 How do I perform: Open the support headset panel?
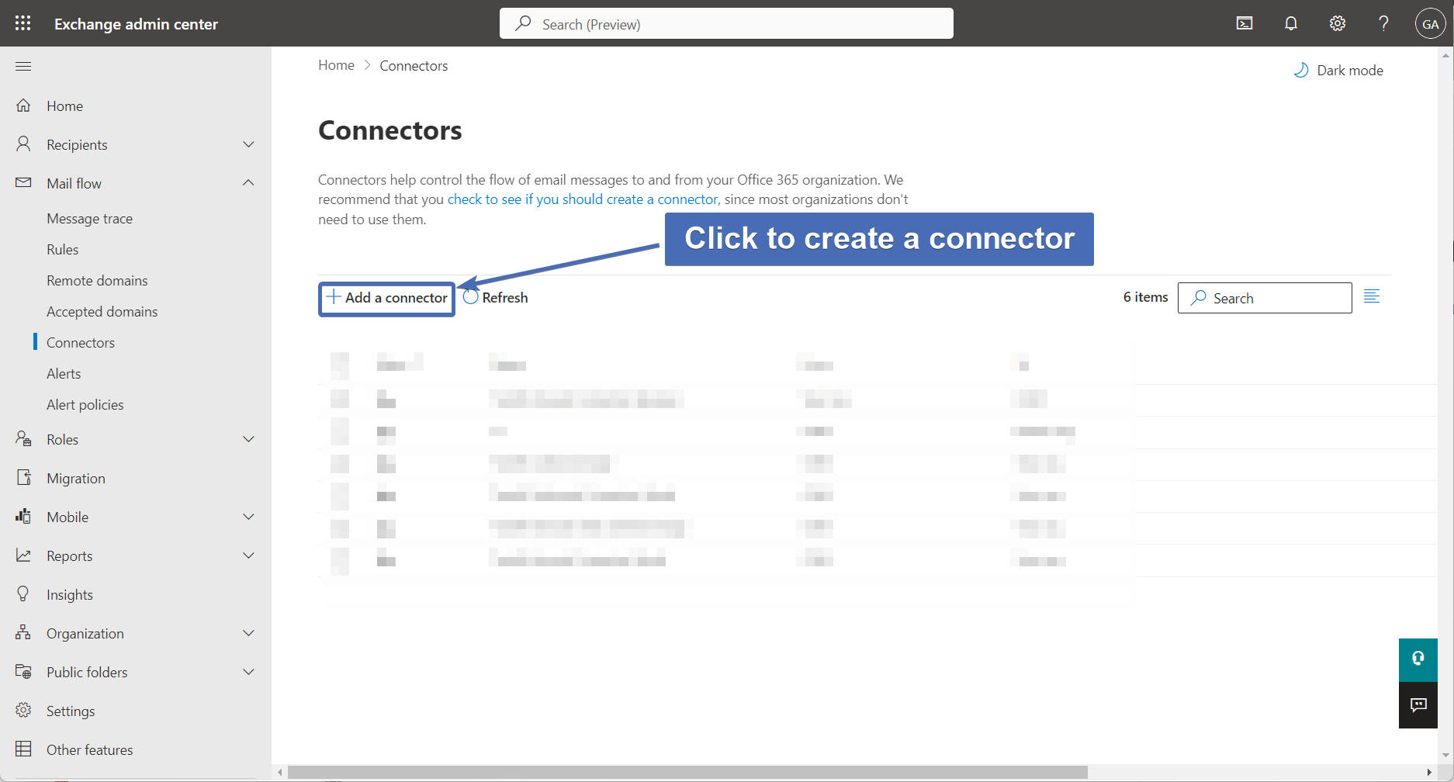tap(1418, 659)
